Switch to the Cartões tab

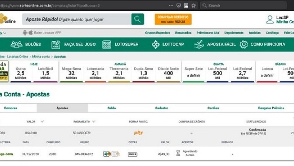[x=213, y=108]
